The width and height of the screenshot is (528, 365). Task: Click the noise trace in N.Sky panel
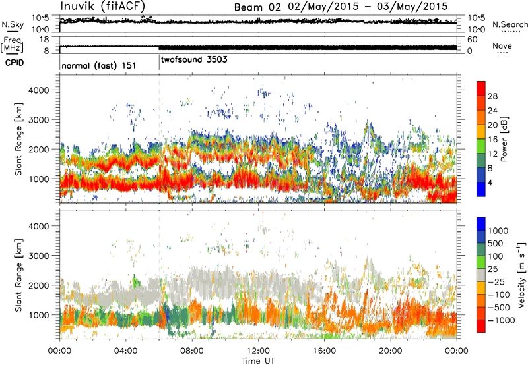pyautogui.click(x=258, y=22)
